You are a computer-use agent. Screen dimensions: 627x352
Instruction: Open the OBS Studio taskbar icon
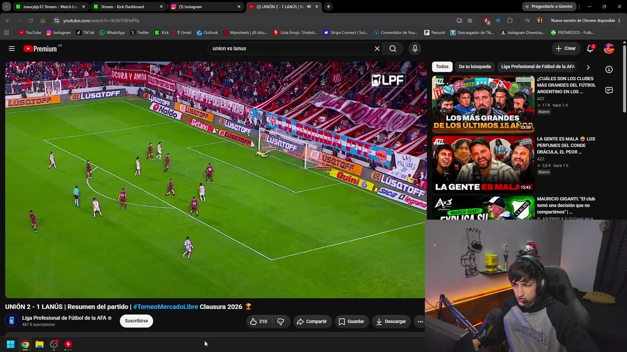tap(54, 344)
